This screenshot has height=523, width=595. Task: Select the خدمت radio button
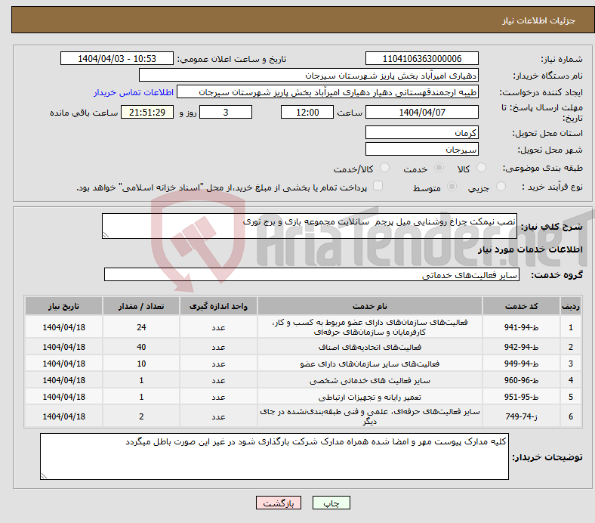click(x=439, y=168)
